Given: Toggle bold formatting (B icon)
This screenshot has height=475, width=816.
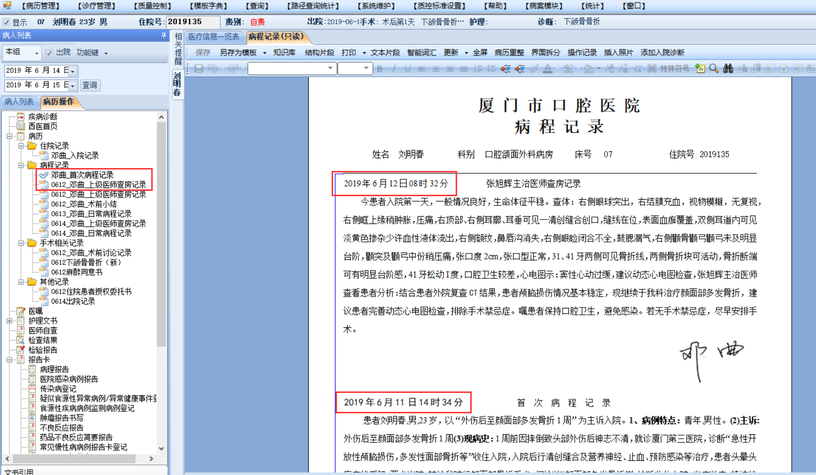Looking at the screenshot, I should click(380, 69).
